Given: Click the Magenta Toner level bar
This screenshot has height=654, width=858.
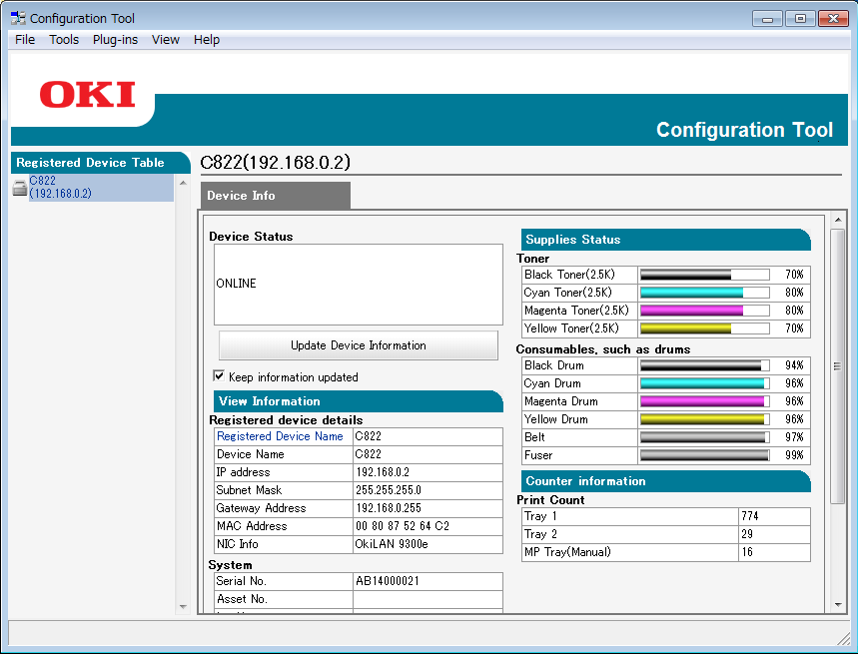Looking at the screenshot, I should click(x=705, y=311).
